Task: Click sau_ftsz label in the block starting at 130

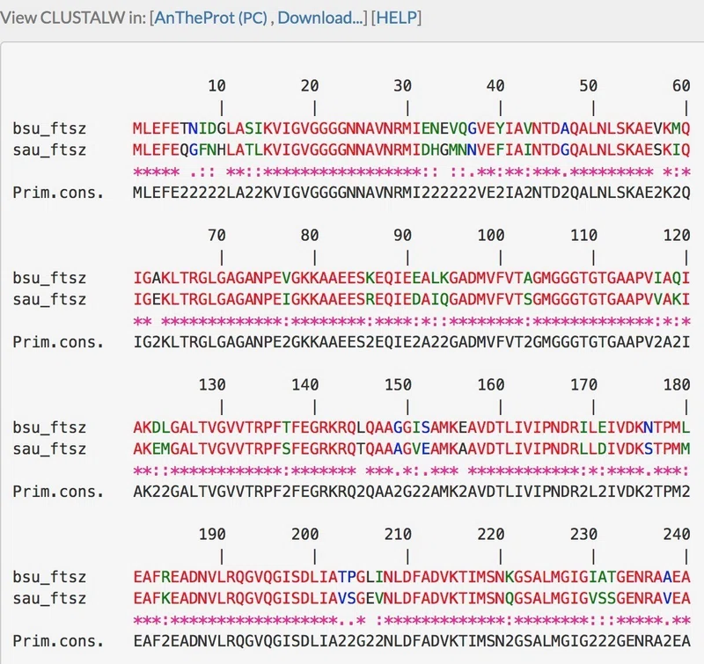Action: tap(49, 449)
